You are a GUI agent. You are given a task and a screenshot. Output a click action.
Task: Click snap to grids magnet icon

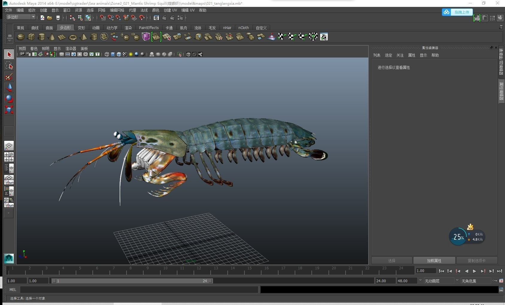(103, 18)
